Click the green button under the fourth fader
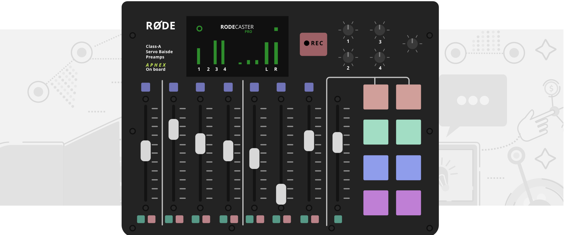Image resolution: width=564 pixels, height=235 pixels. (224, 219)
